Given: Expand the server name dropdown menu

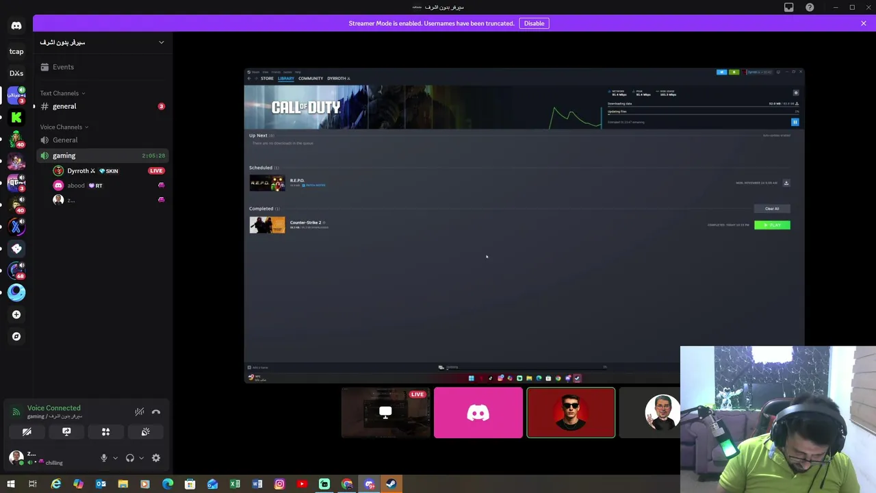Looking at the screenshot, I should click(x=162, y=42).
